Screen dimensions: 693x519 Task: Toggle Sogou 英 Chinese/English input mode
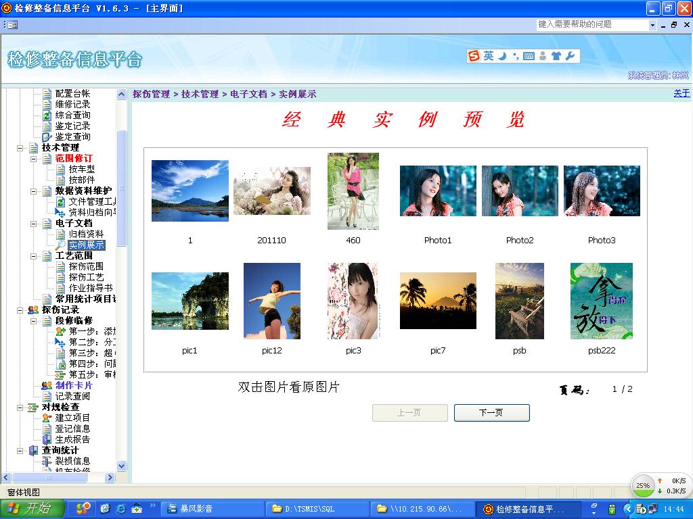[488, 56]
